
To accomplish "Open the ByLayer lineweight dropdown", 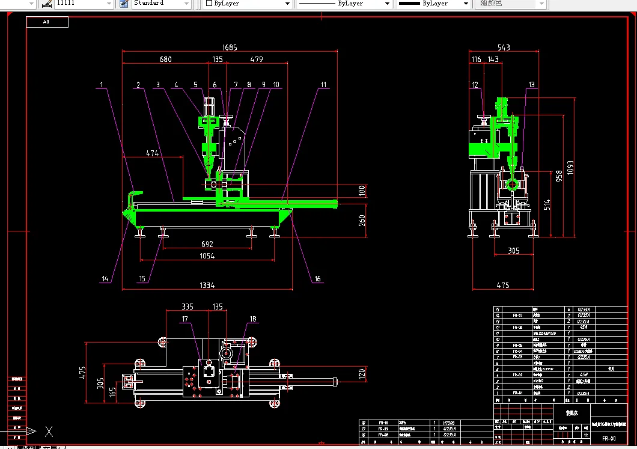I will 466,4.
